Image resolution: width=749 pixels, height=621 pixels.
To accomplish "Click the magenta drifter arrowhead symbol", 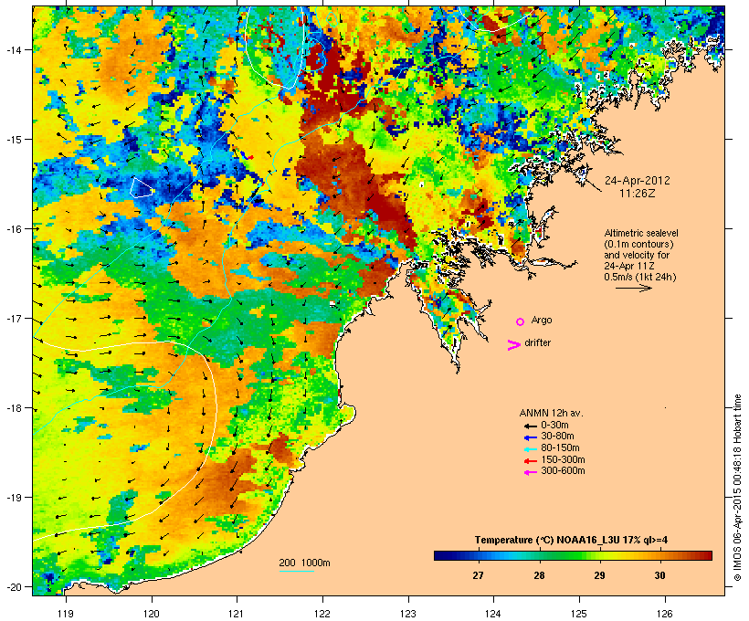I will pyautogui.click(x=513, y=345).
